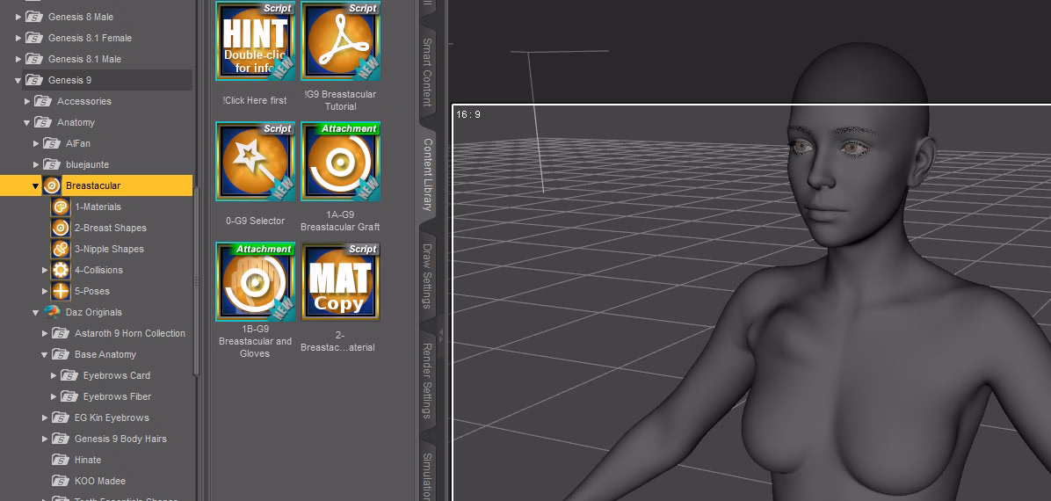1051x501 pixels.
Task: Expand the Eyebrows Fiber tree node
Action: (54, 396)
